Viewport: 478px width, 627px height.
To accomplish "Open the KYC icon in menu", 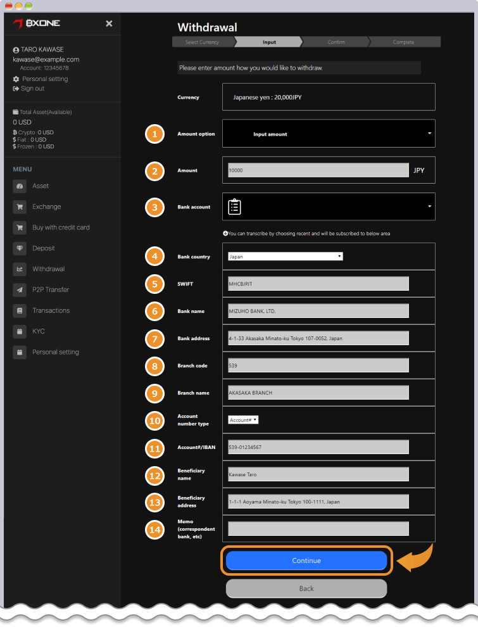I will point(20,331).
